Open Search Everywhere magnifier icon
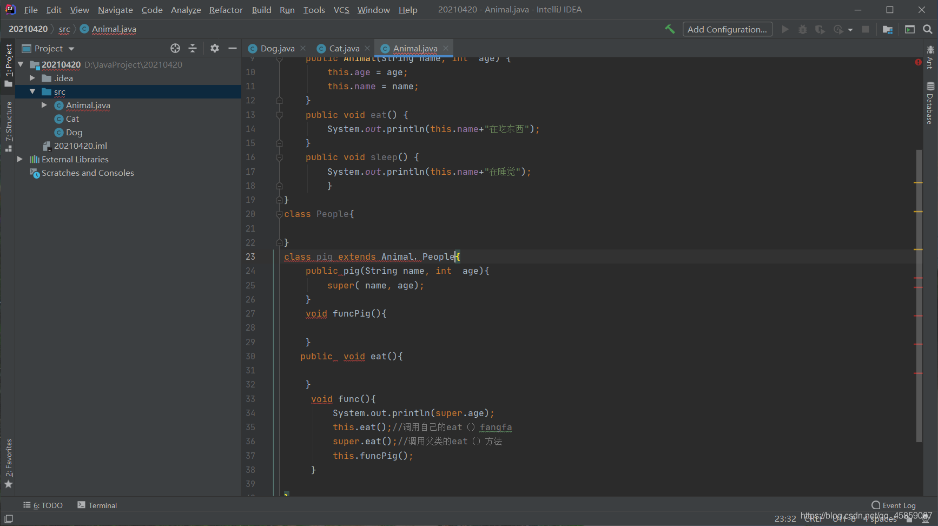This screenshot has width=938, height=526. point(928,29)
